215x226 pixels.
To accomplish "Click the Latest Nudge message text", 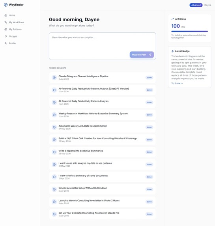I will pos(189,67).
